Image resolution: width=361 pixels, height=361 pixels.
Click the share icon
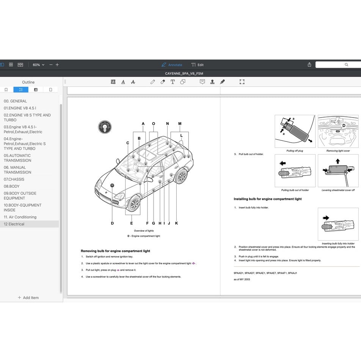[309, 65]
